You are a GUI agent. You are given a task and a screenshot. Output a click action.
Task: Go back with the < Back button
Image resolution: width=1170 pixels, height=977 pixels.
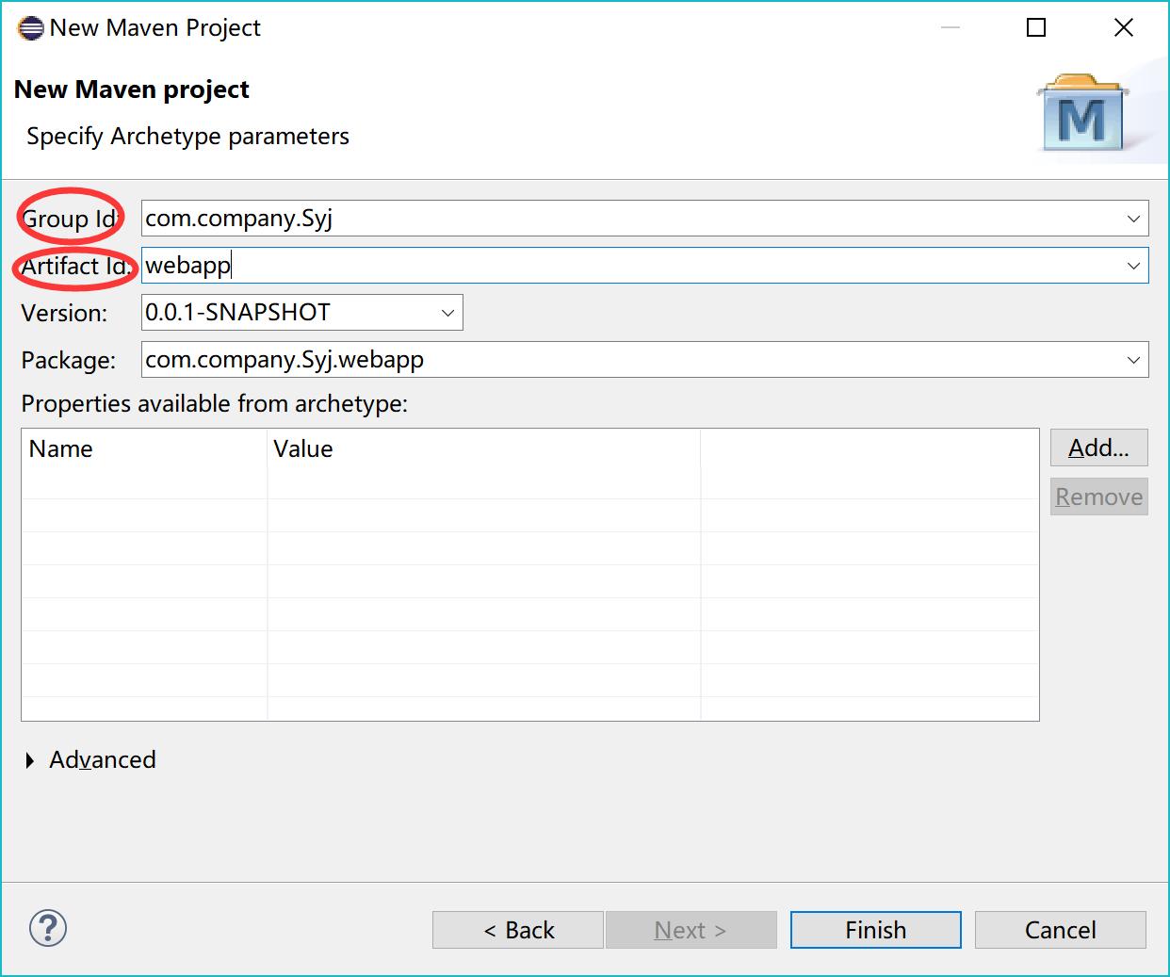point(518,930)
